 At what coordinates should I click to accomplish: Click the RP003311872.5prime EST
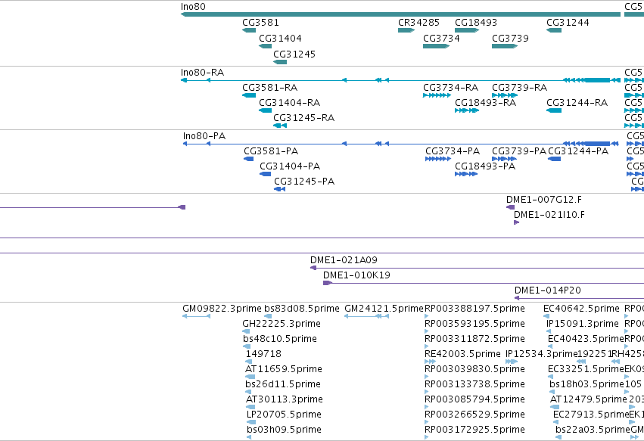coord(427,346)
